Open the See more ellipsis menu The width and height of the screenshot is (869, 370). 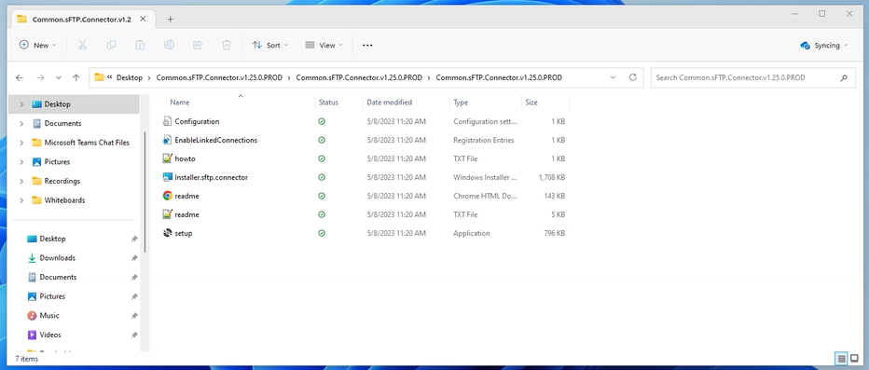[367, 46]
